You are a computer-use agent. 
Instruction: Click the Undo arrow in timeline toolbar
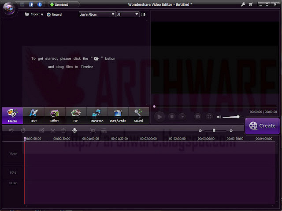(11, 131)
